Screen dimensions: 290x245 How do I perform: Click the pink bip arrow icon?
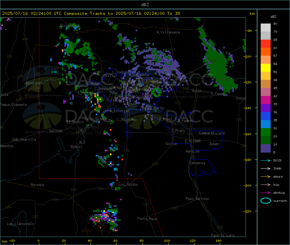pos(266,184)
